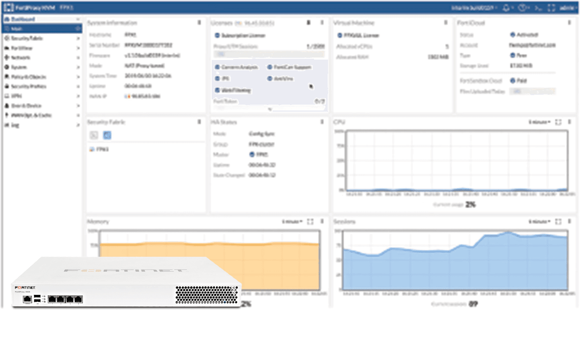The width and height of the screenshot is (580, 345).
Task: Click the CPU usage line chart
Action: [x=457, y=161]
